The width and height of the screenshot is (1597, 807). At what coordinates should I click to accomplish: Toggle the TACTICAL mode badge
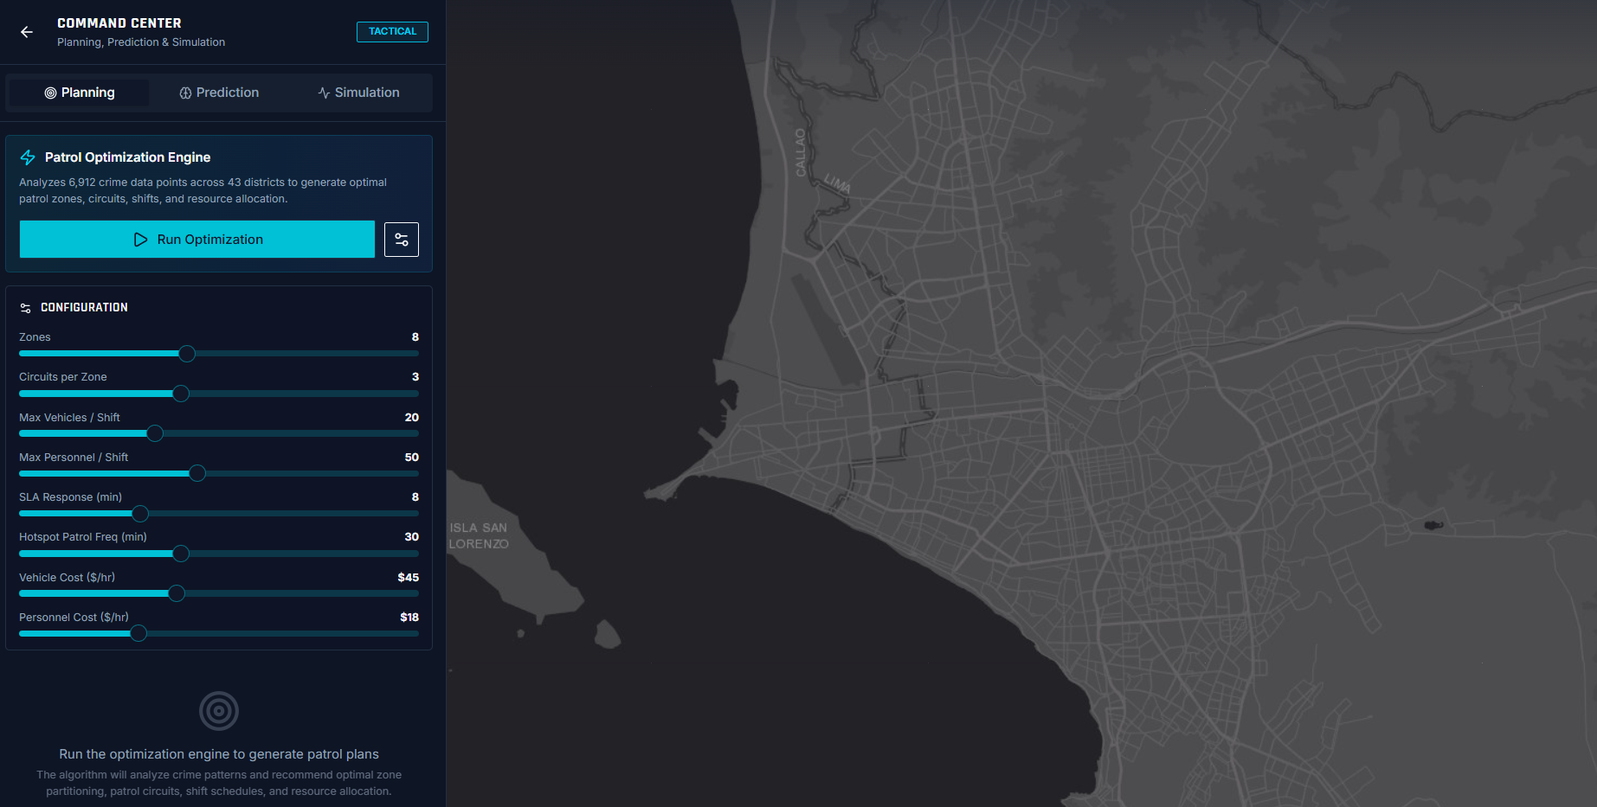point(392,32)
